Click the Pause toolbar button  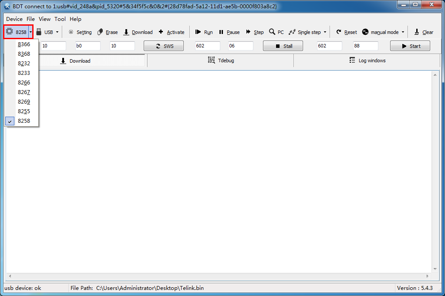point(229,32)
